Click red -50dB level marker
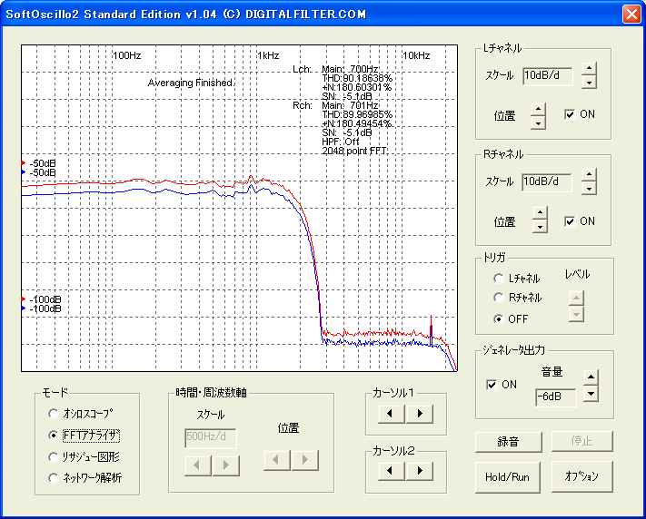This screenshot has width=646, height=519. 23,163
